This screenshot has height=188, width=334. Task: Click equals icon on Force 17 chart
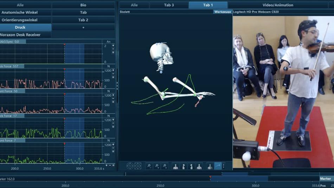[x=113, y=126]
